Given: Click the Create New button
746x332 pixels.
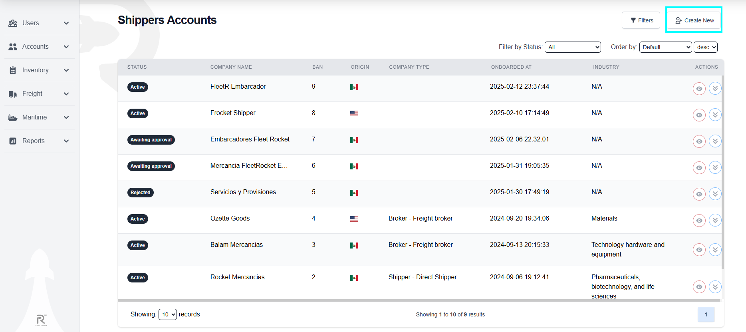Looking at the screenshot, I should [x=694, y=20].
